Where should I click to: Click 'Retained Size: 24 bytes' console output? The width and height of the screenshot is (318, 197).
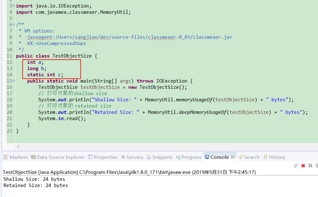[35, 185]
